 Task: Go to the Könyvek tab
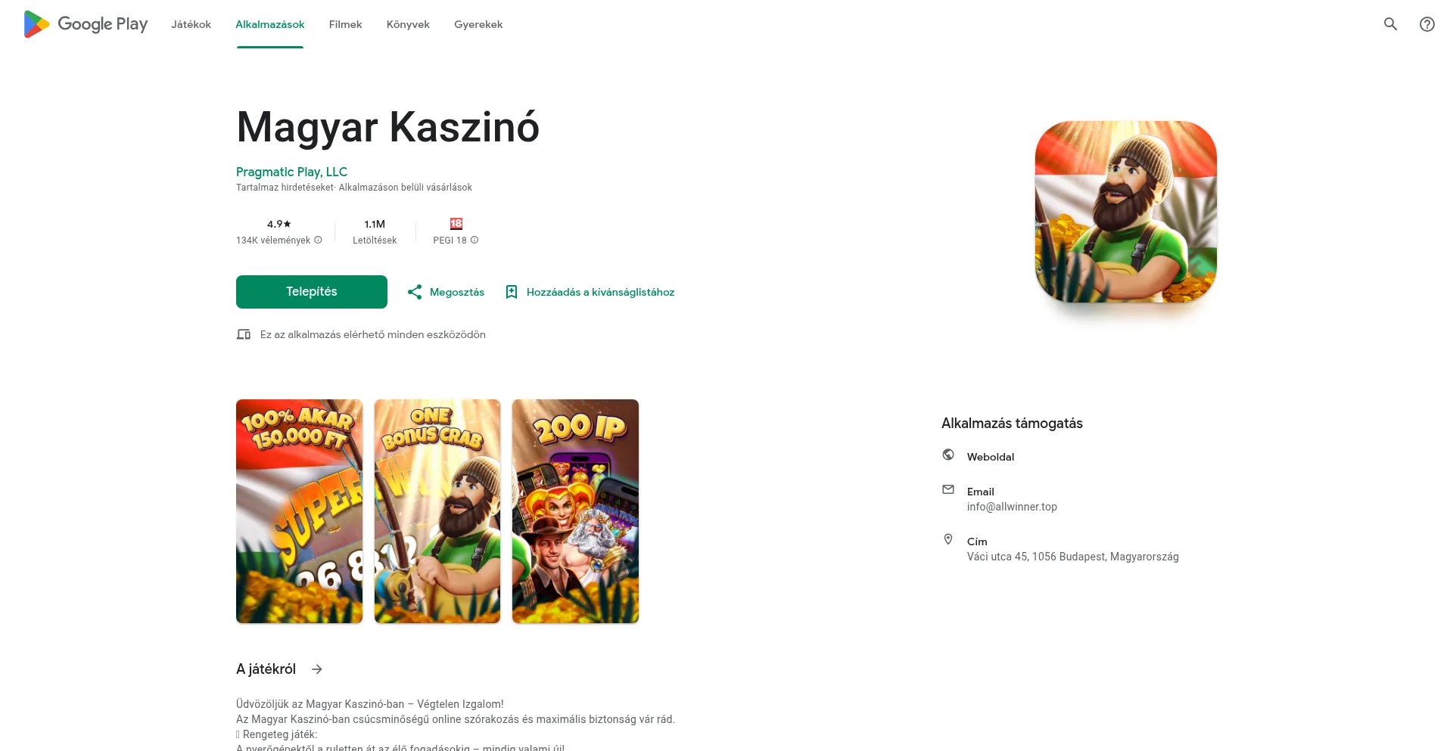[x=408, y=24]
